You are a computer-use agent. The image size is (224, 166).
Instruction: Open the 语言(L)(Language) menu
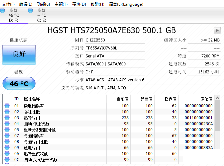pyautogui.click(x=126, y=4)
